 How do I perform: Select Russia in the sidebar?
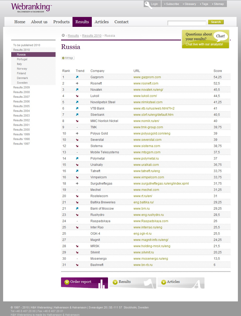(33, 54)
